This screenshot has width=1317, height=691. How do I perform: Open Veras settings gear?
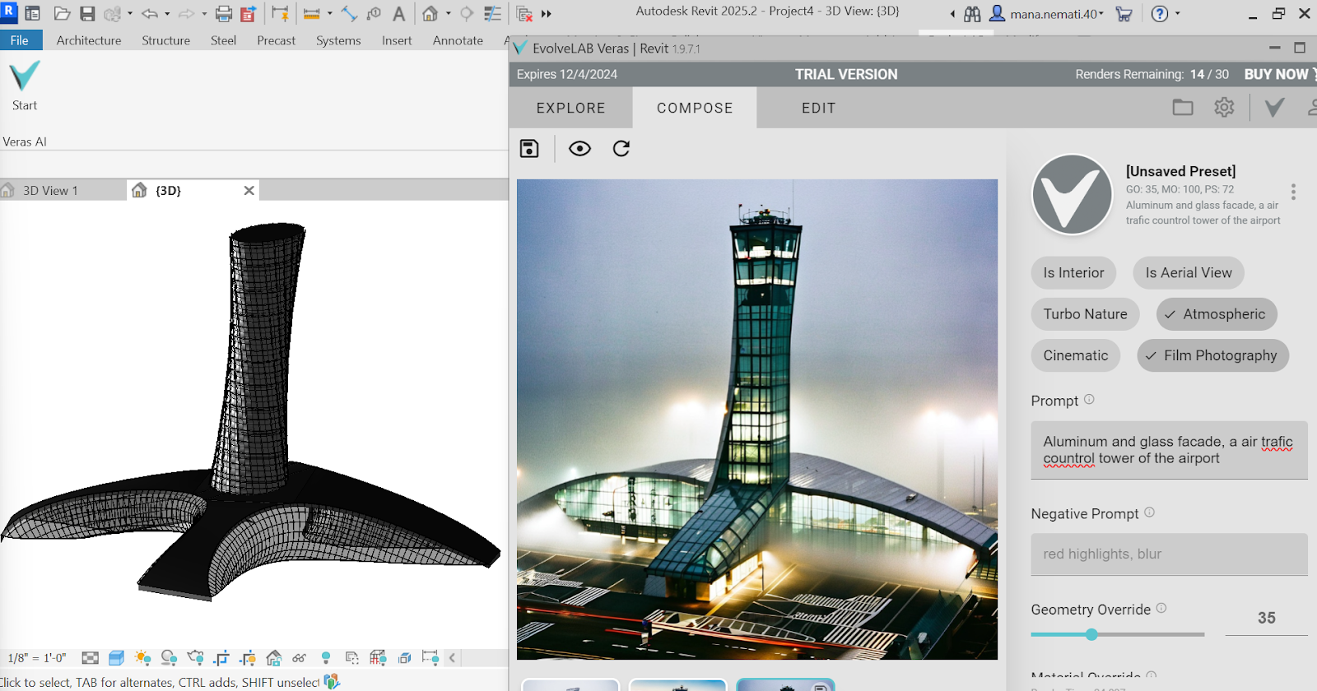(x=1224, y=107)
